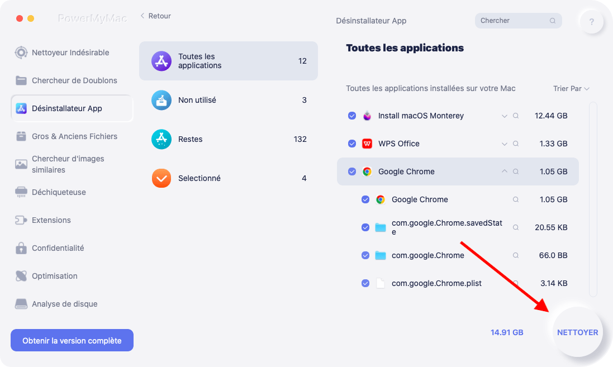Click the Confidentialité lock icon
Image resolution: width=613 pixels, height=367 pixels.
click(x=21, y=248)
